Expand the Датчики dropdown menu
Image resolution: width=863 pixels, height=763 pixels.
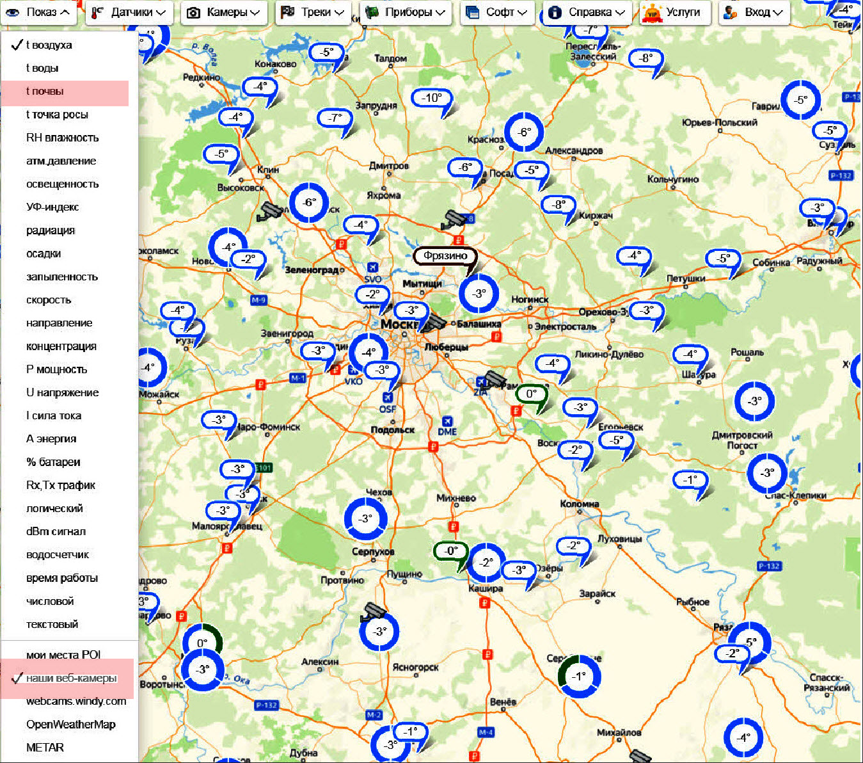click(128, 12)
